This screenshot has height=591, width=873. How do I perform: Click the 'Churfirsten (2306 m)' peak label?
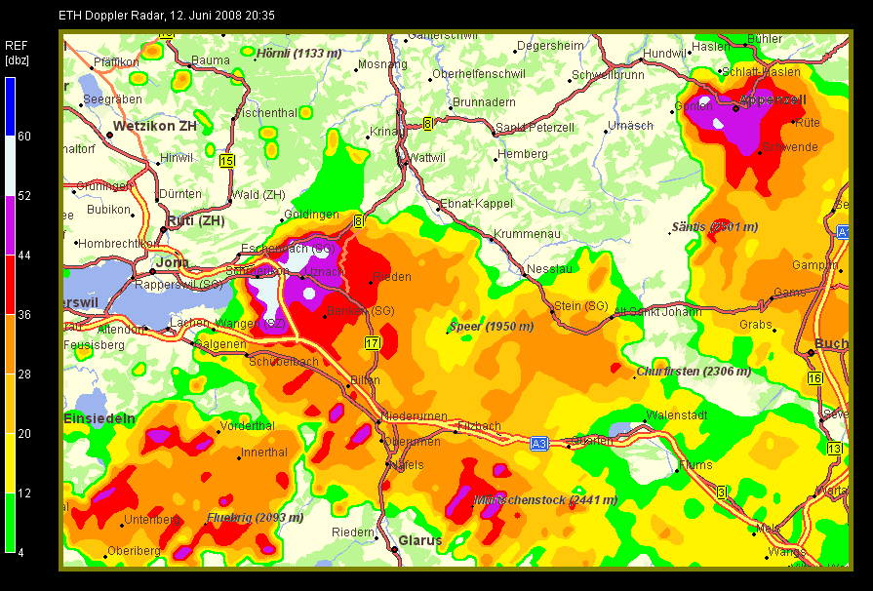click(694, 372)
